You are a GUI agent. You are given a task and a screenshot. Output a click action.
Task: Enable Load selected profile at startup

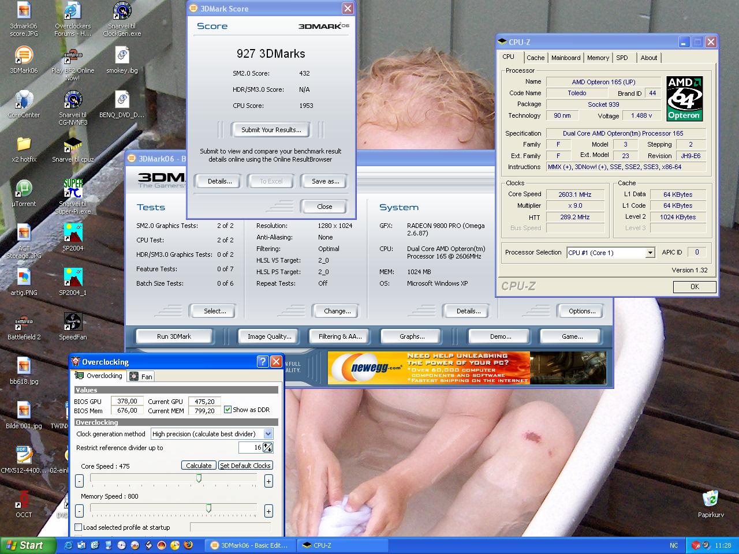[x=79, y=527]
